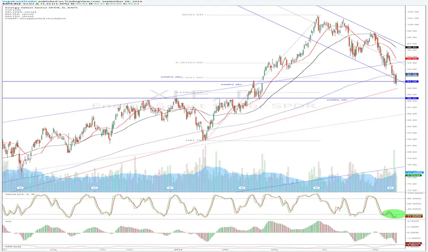Click the black 96.45 price axis tag
The height and width of the screenshot is (252, 428).
click(412, 47)
